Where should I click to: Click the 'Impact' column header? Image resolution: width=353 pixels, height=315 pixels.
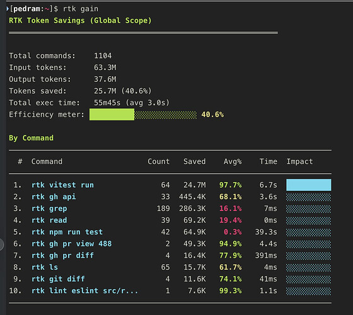click(x=299, y=161)
